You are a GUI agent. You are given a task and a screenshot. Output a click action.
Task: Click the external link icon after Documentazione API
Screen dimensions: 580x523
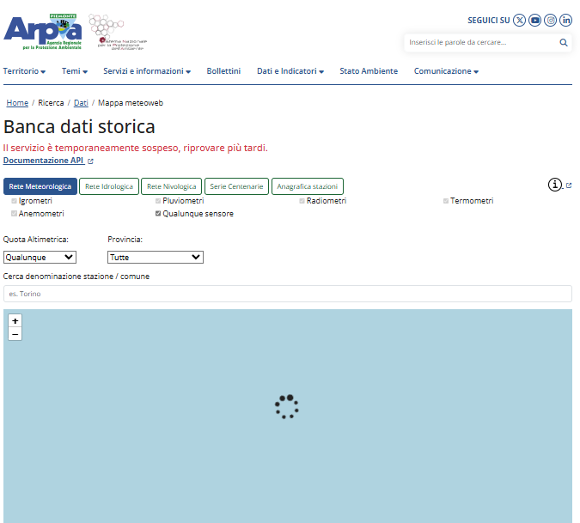pos(90,161)
